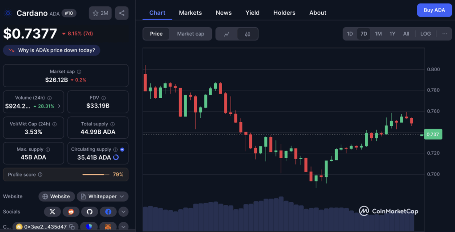Screen dimensions: 455x232
Task: Open info tooltip beside Market cap
Action: [79, 72]
